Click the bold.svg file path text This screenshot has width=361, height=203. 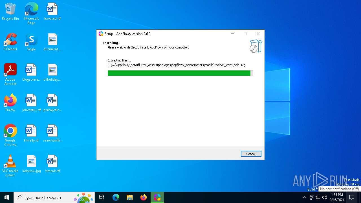pos(176,65)
